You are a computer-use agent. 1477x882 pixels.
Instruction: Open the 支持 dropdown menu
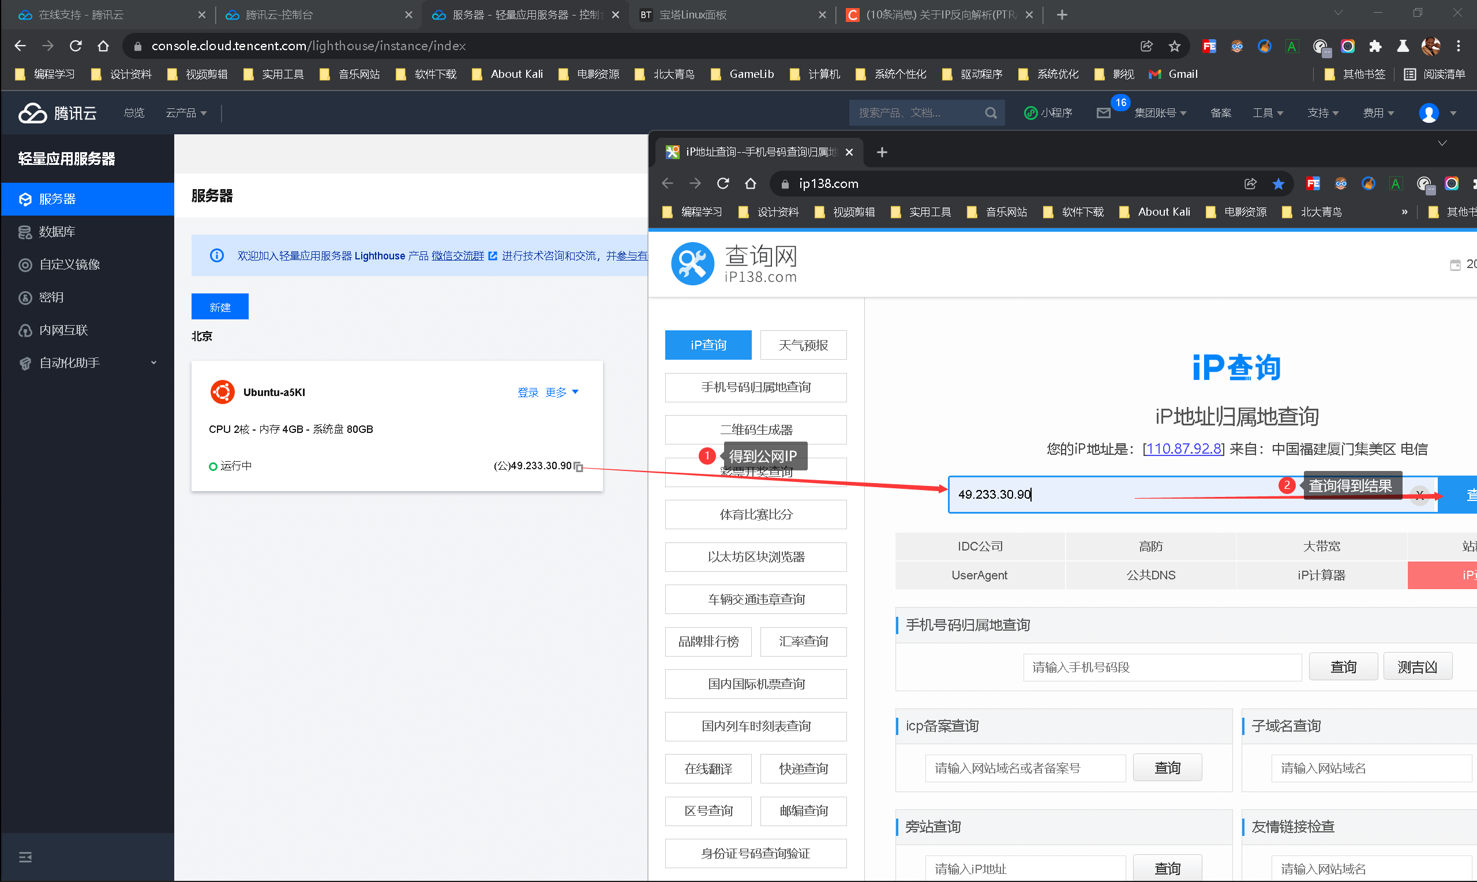(x=1322, y=112)
